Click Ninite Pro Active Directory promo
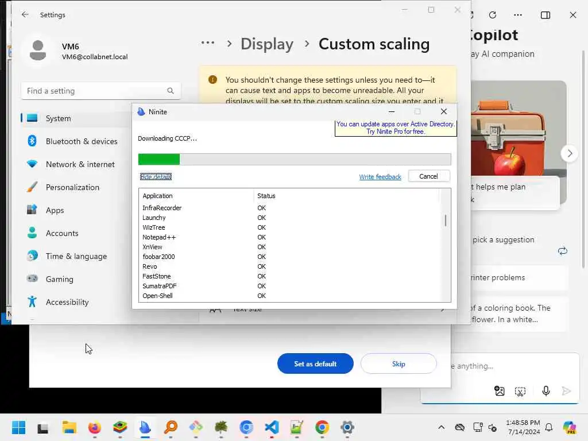Viewport: 588px width, 441px height. [395, 128]
